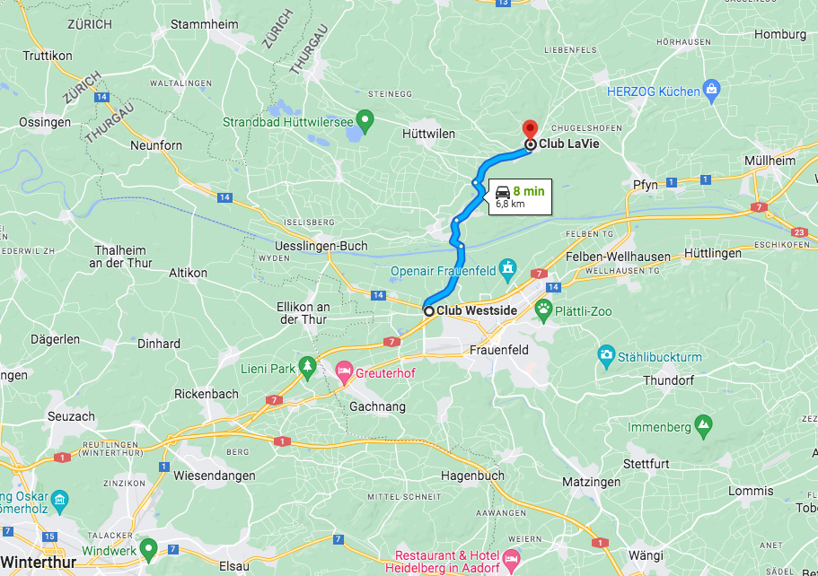
Task: Select the HERZOG Küchen business label
Action: click(x=653, y=92)
